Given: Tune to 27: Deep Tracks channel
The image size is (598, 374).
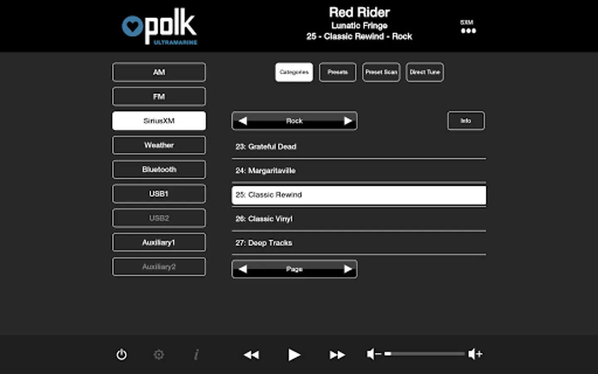Looking at the screenshot, I should pyautogui.click(x=359, y=243).
